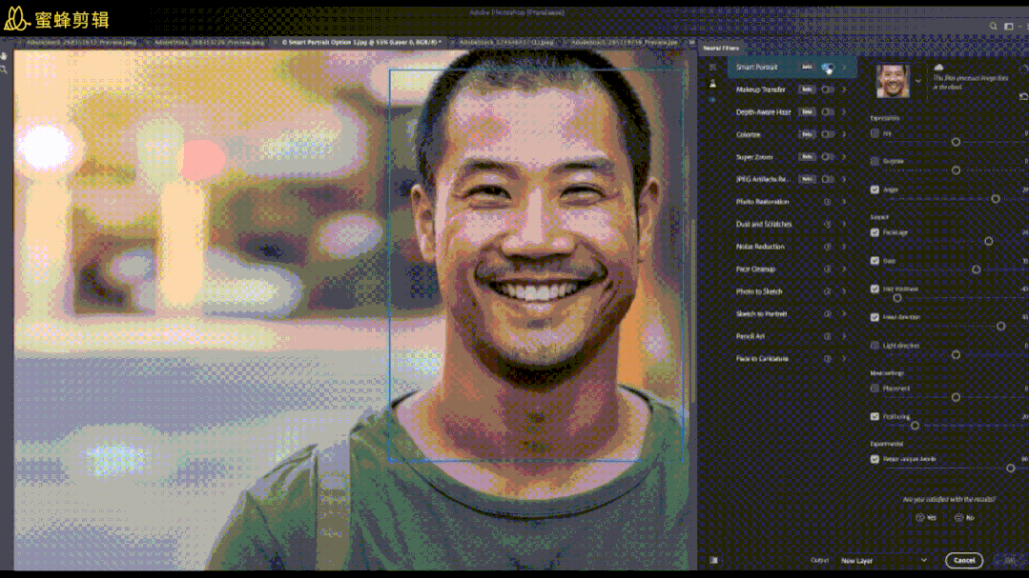Check the Surprise expression checkbox
1029x578 pixels.
tap(875, 161)
